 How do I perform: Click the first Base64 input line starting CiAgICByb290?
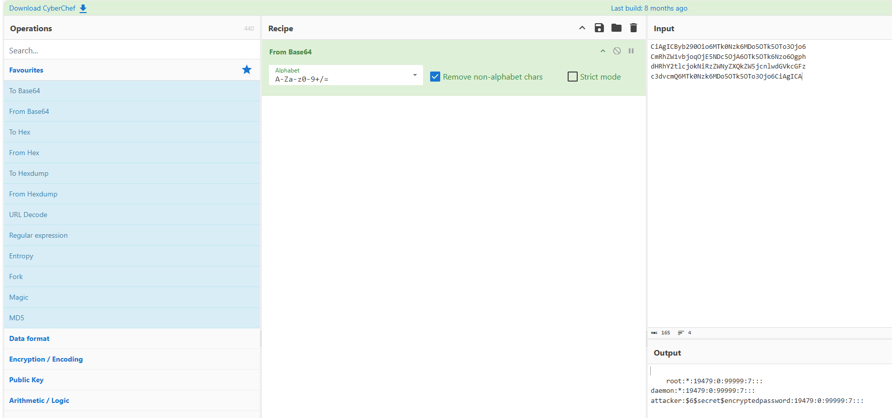click(728, 47)
